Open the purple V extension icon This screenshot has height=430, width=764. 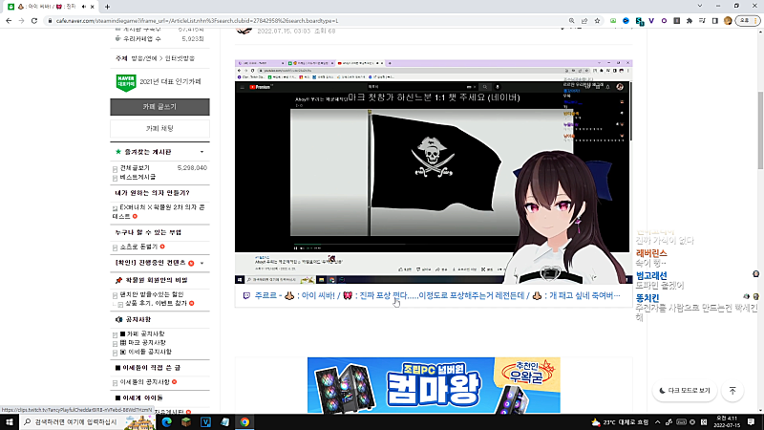[651, 21]
